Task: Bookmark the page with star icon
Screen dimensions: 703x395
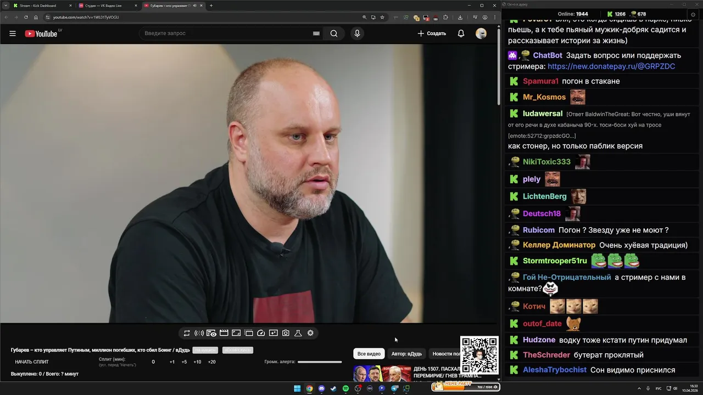Action: pyautogui.click(x=382, y=17)
